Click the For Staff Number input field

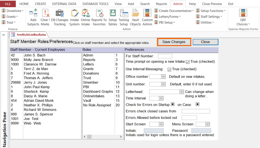click(x=165, y=56)
